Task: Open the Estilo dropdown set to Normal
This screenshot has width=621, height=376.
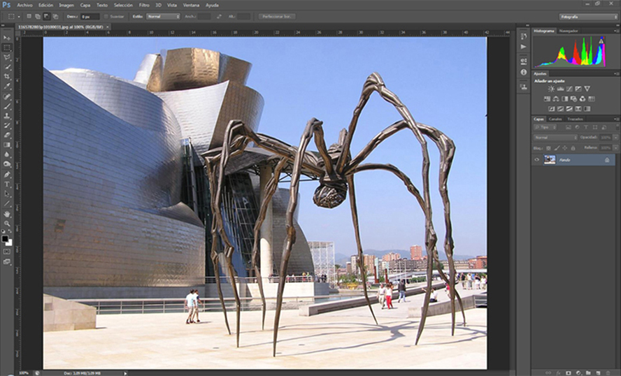Action: [163, 17]
